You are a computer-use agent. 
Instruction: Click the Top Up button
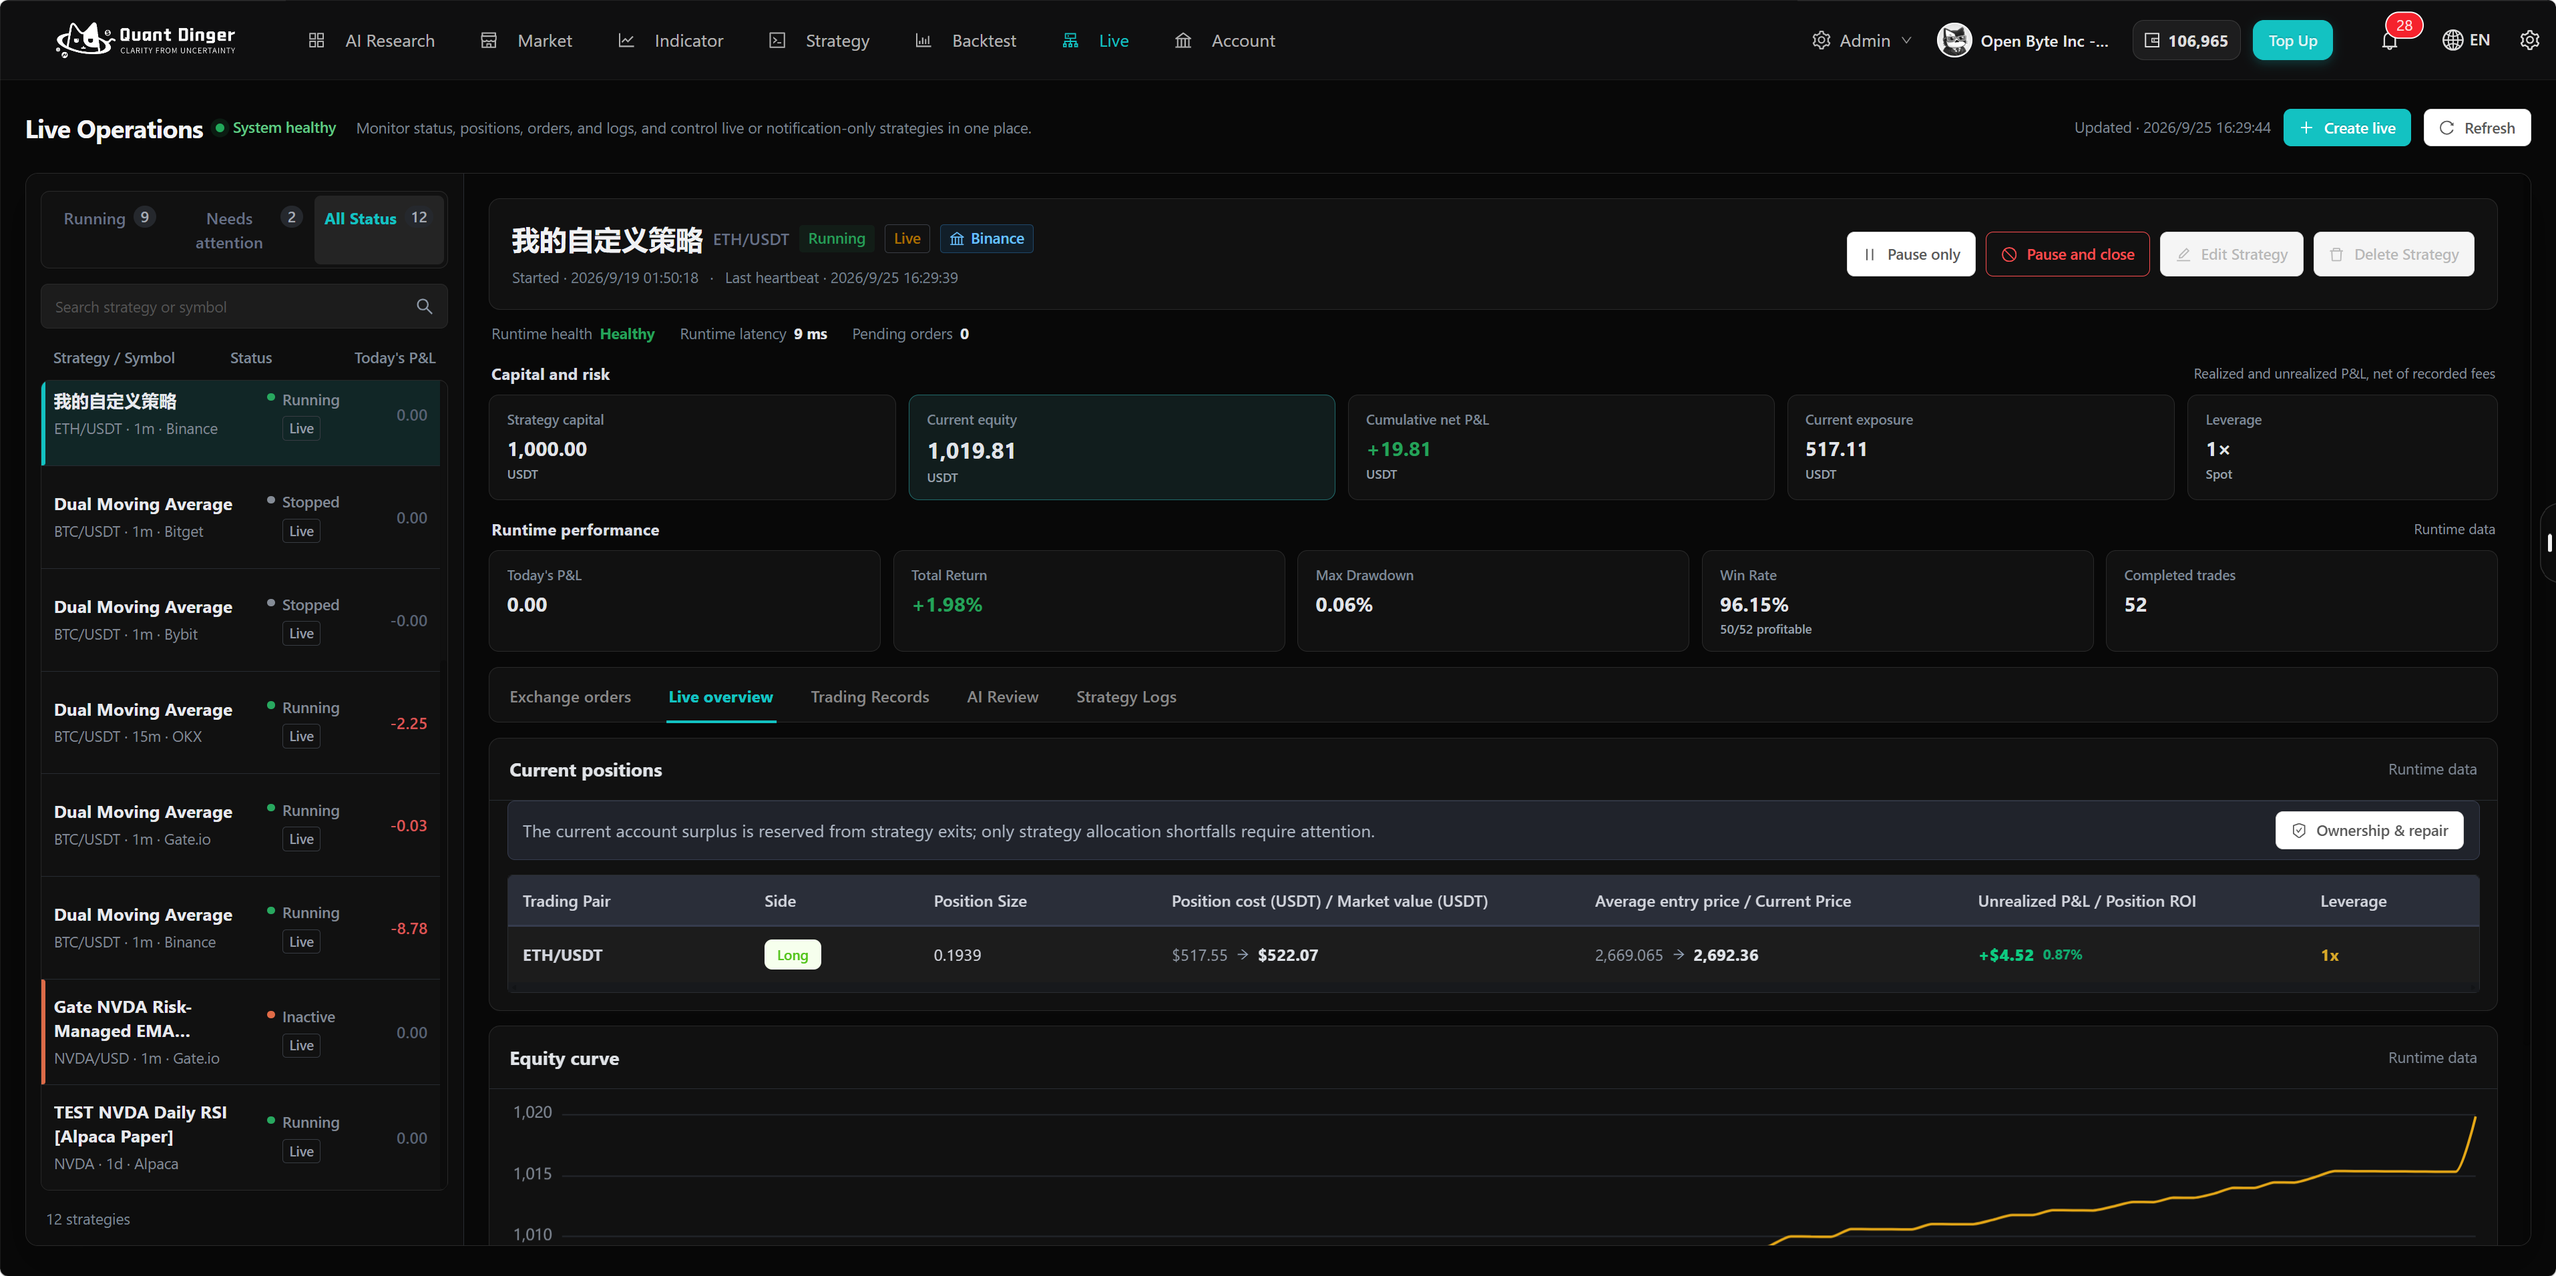click(2292, 41)
